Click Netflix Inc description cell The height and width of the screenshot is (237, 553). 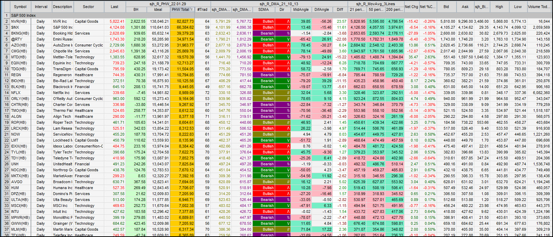(63, 93)
